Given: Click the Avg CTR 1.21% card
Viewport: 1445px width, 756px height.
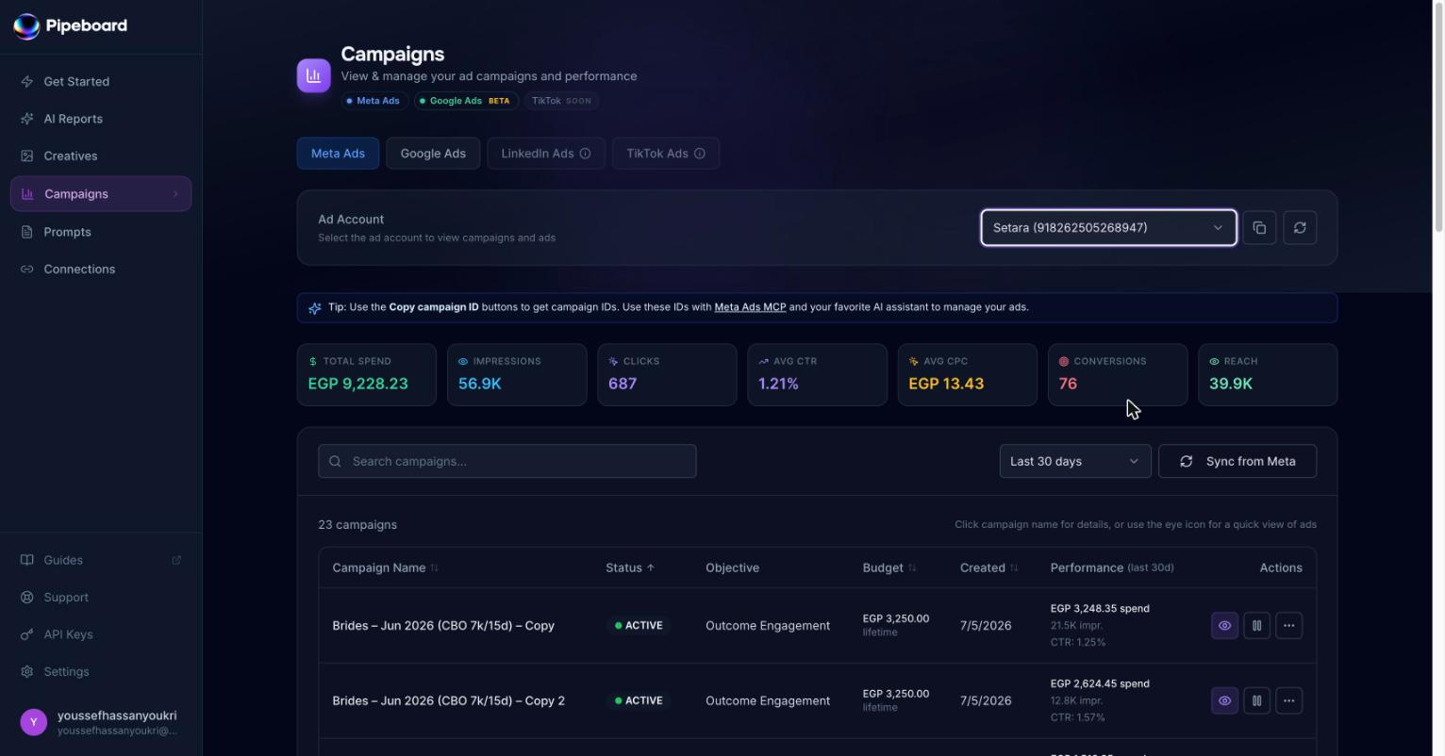Looking at the screenshot, I should tap(817, 375).
